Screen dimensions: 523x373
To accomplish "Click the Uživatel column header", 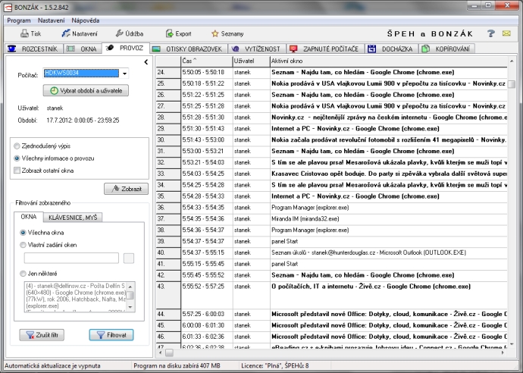I will click(x=251, y=61).
